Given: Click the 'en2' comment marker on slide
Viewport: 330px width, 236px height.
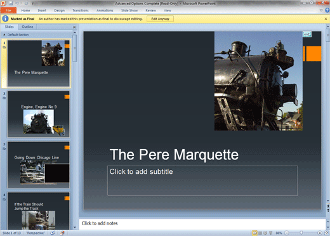Looking at the screenshot, I should coord(307,34).
